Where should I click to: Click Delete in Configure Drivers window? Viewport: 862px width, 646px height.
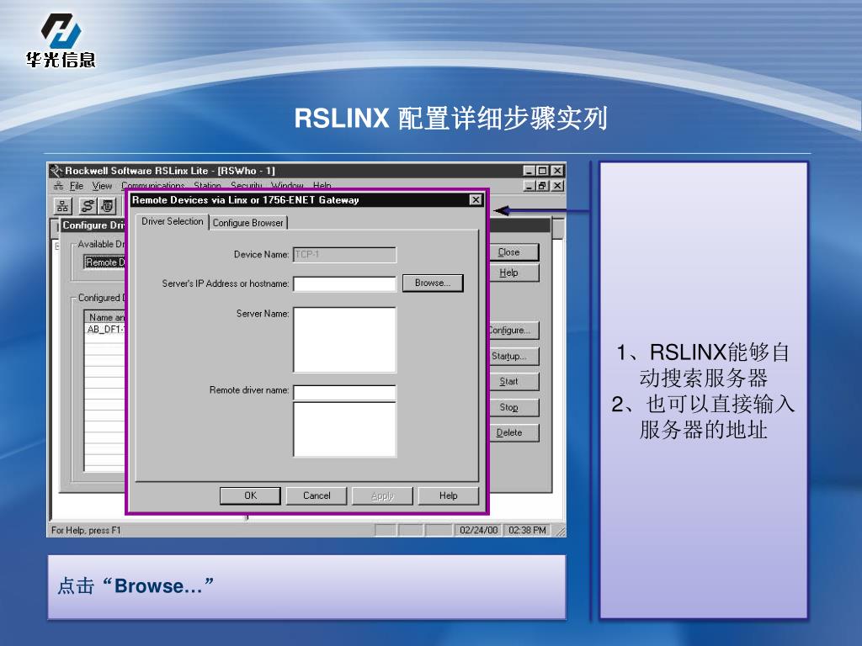click(x=513, y=432)
